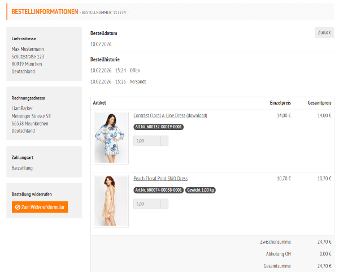Open Peach Floral Print Shift Dress link
339x272 pixels.
coord(160,179)
